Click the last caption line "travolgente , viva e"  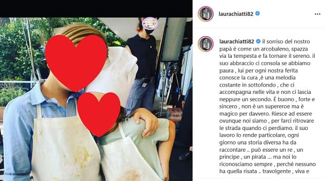[286, 172]
